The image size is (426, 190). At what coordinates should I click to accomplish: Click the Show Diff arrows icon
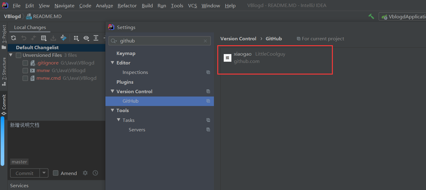[x=33, y=38]
